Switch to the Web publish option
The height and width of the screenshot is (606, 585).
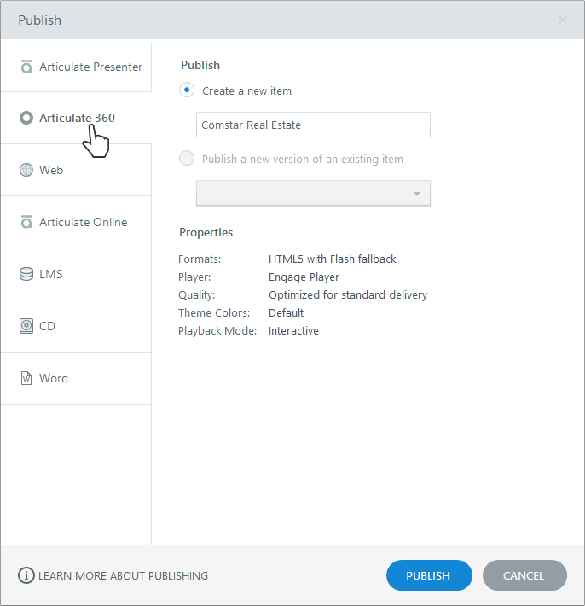click(x=76, y=170)
